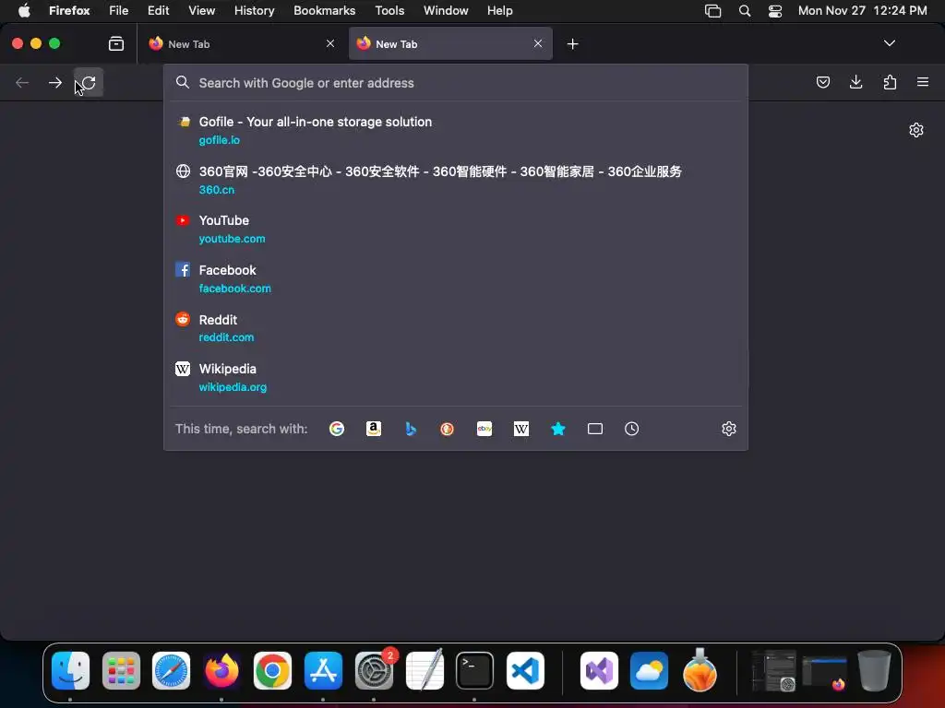Viewport: 945px width, 708px height.
Task: Open the Extensions puzzle icon
Action: click(890, 82)
